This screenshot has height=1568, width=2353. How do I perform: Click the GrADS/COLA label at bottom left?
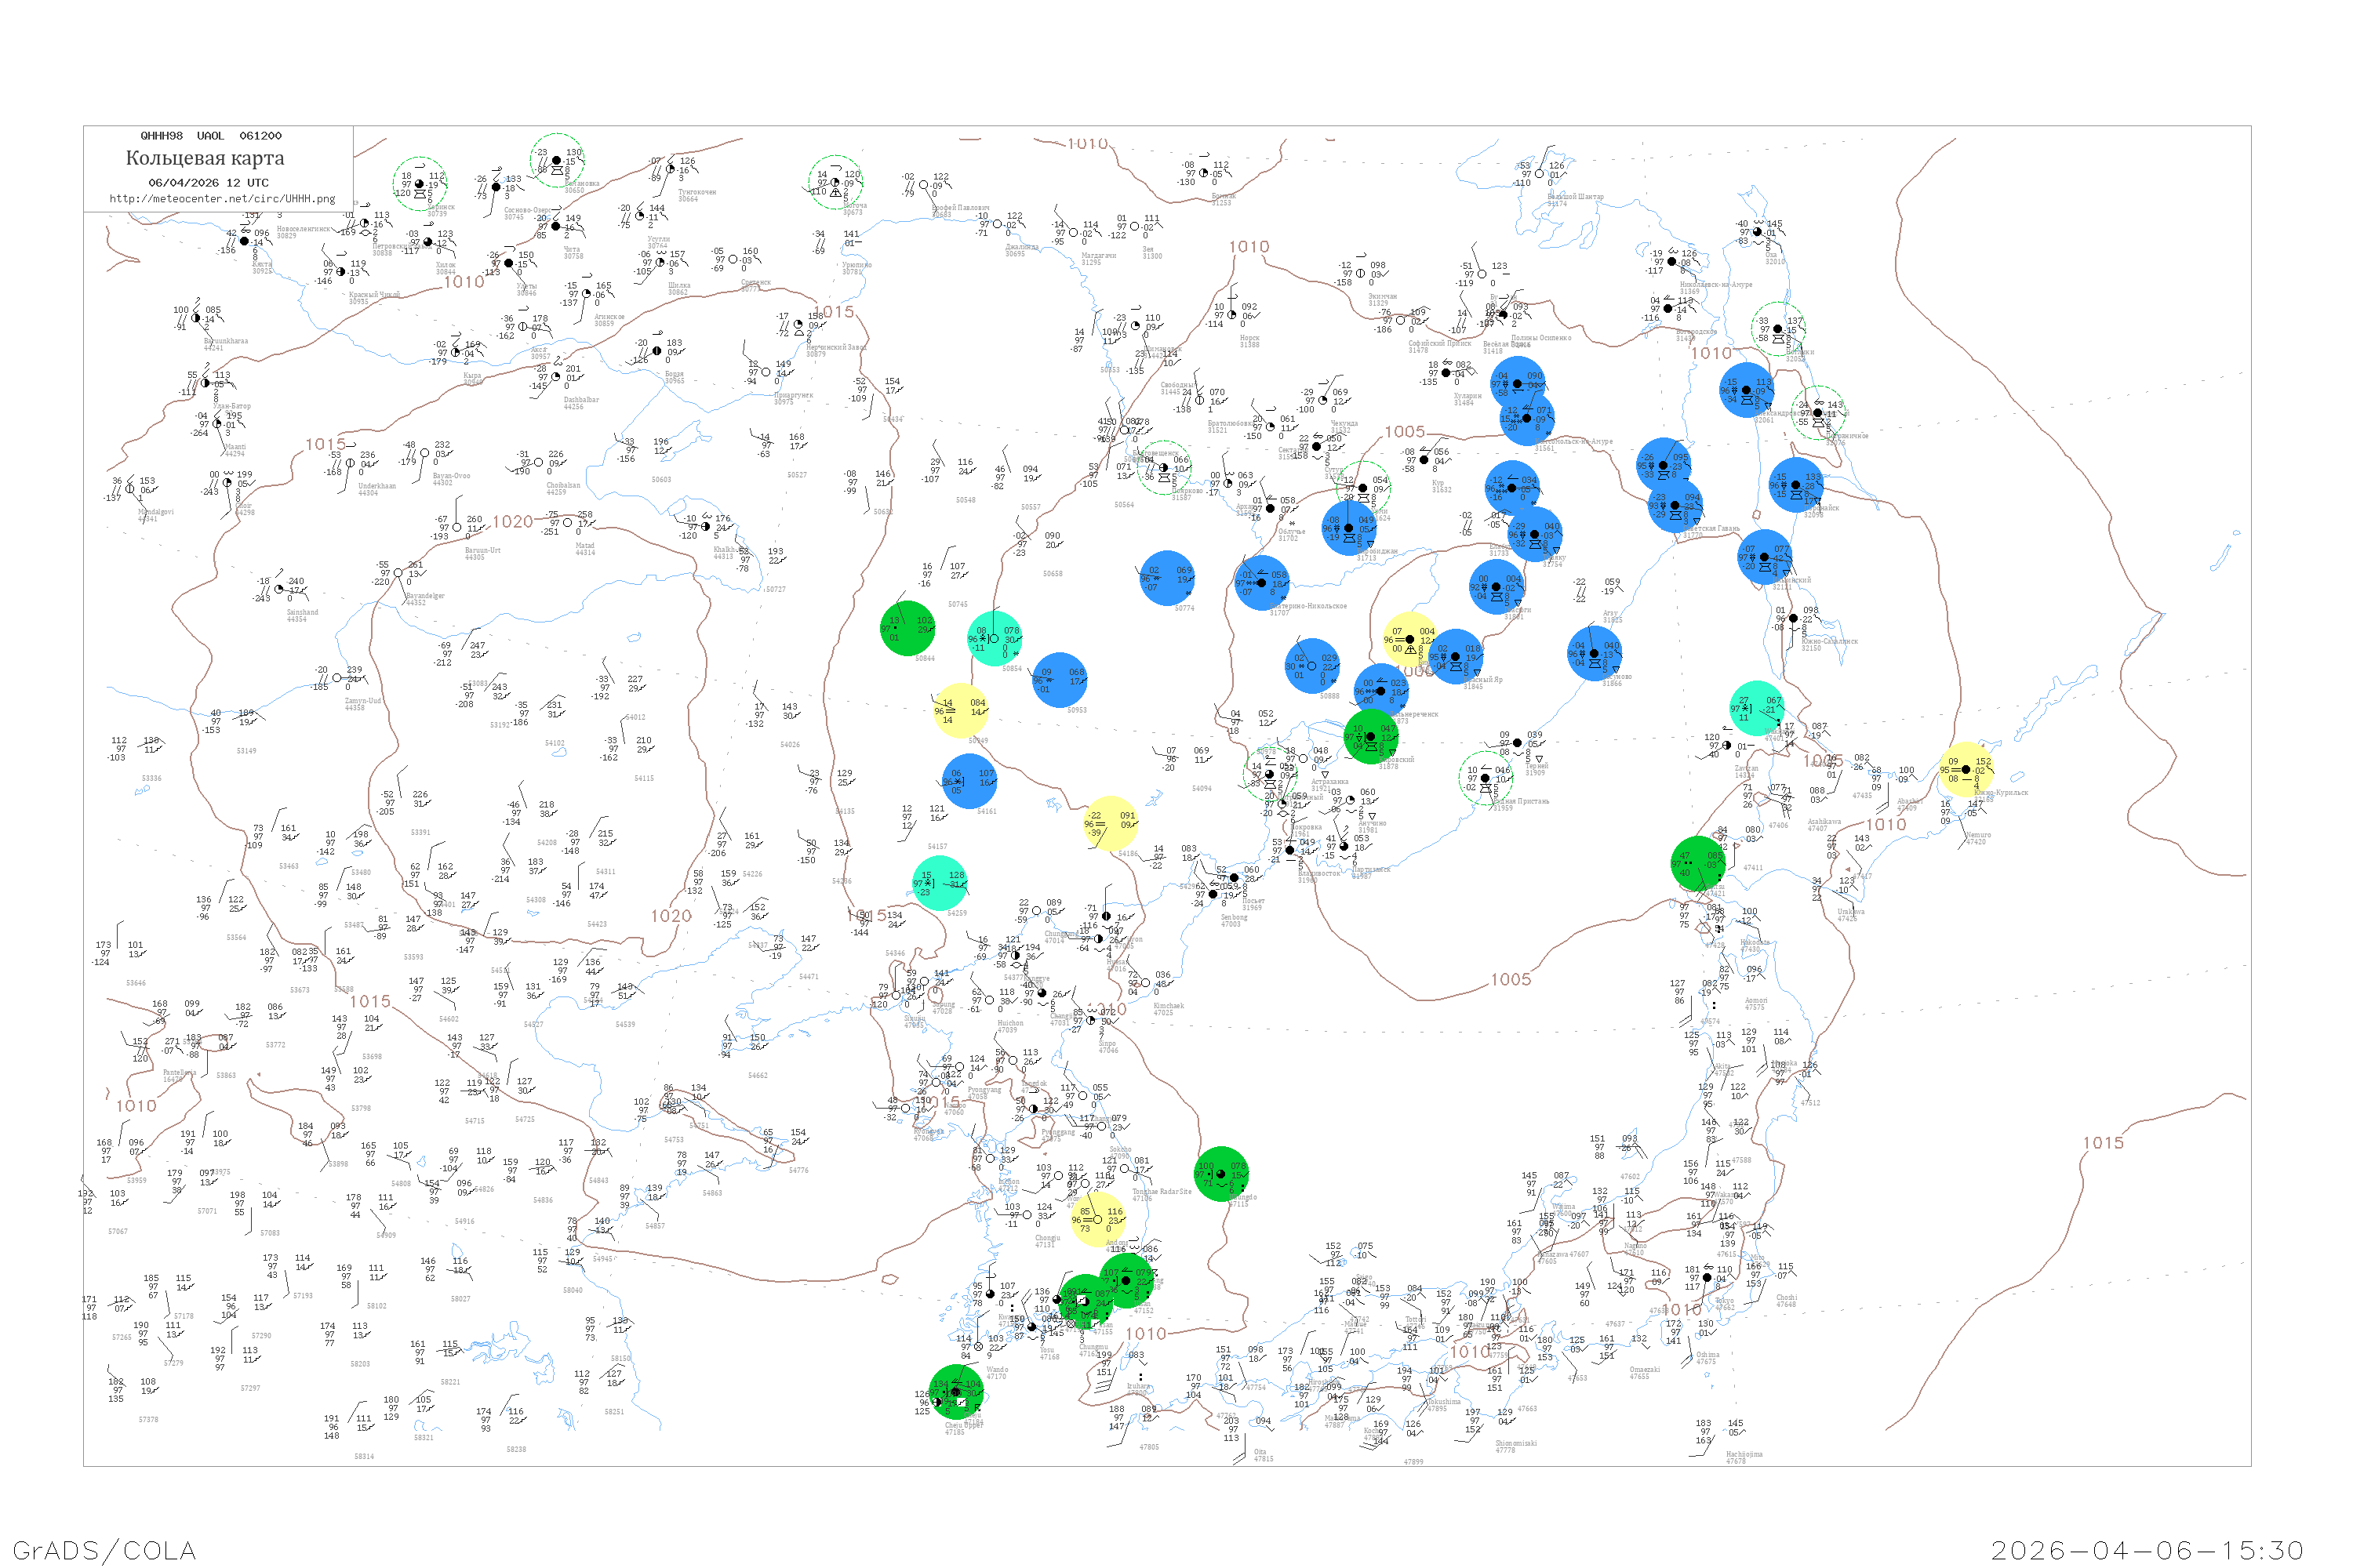point(104,1550)
